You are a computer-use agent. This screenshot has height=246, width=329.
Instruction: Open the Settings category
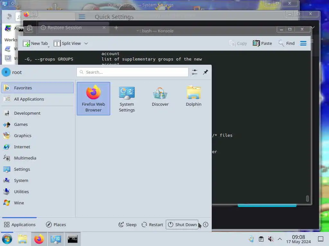click(x=38, y=169)
